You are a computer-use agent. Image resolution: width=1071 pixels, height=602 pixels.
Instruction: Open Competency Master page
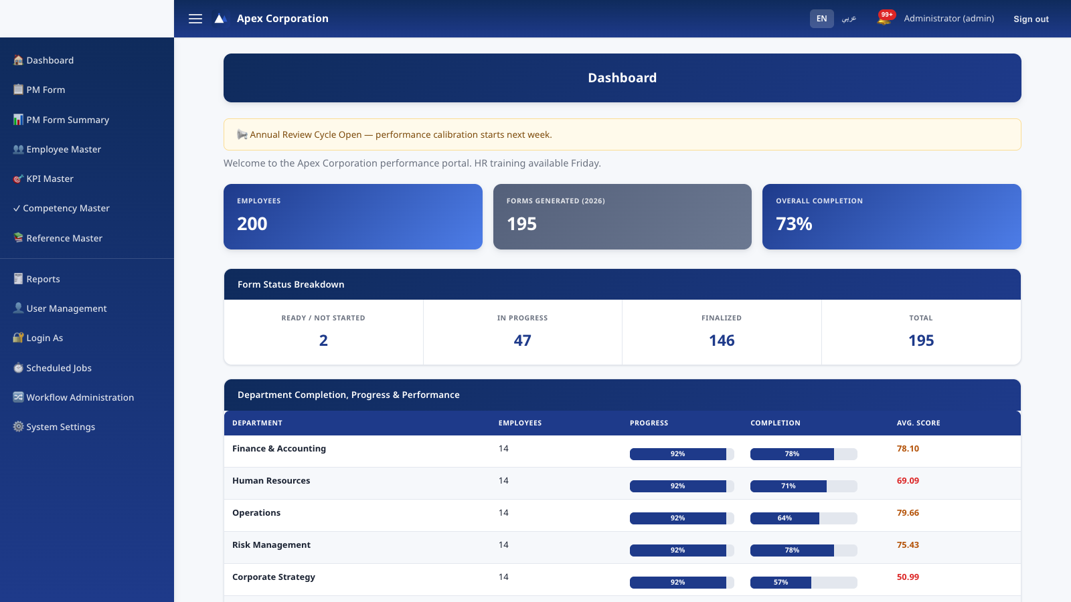point(87,208)
